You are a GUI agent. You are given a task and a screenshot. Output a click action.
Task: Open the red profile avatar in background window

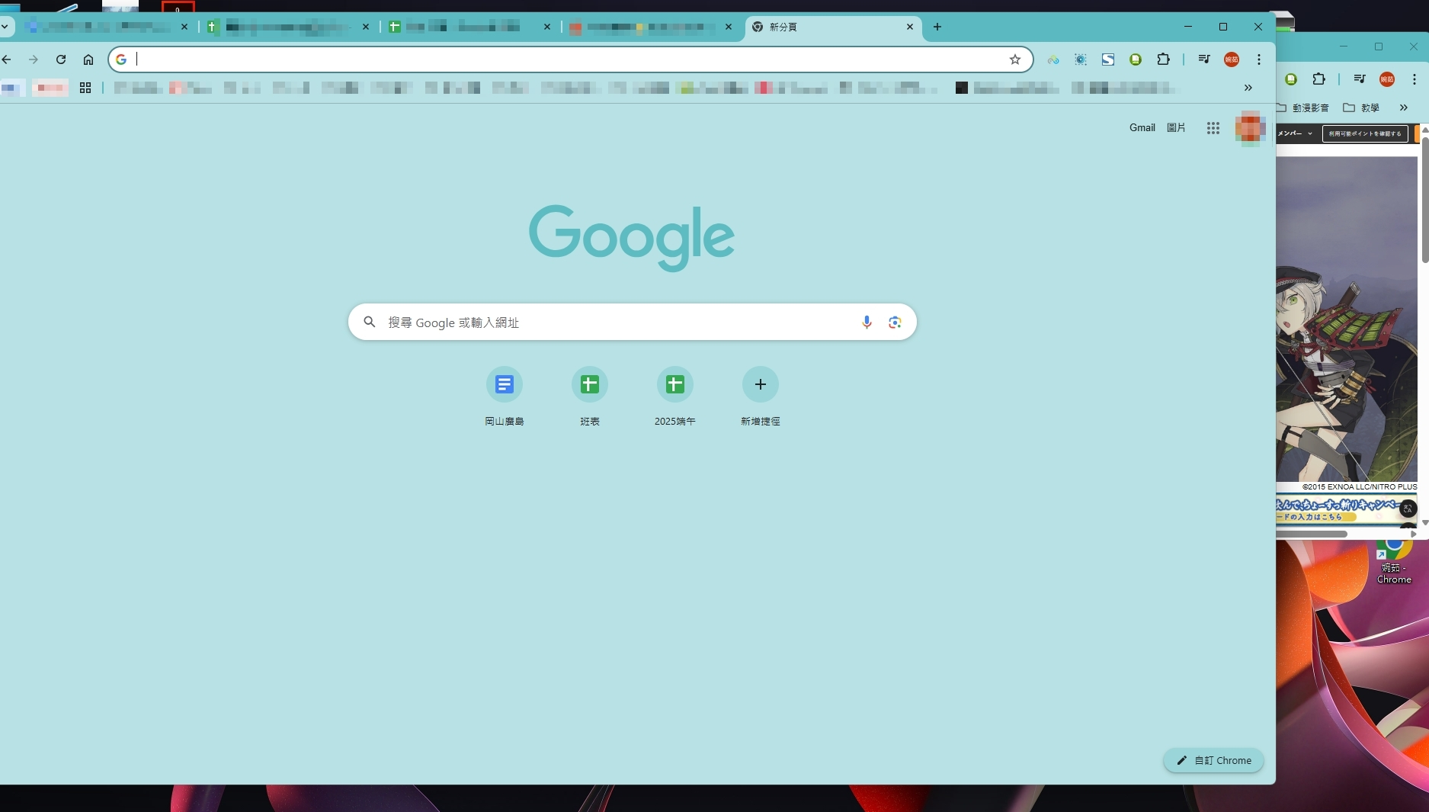[x=1387, y=79]
